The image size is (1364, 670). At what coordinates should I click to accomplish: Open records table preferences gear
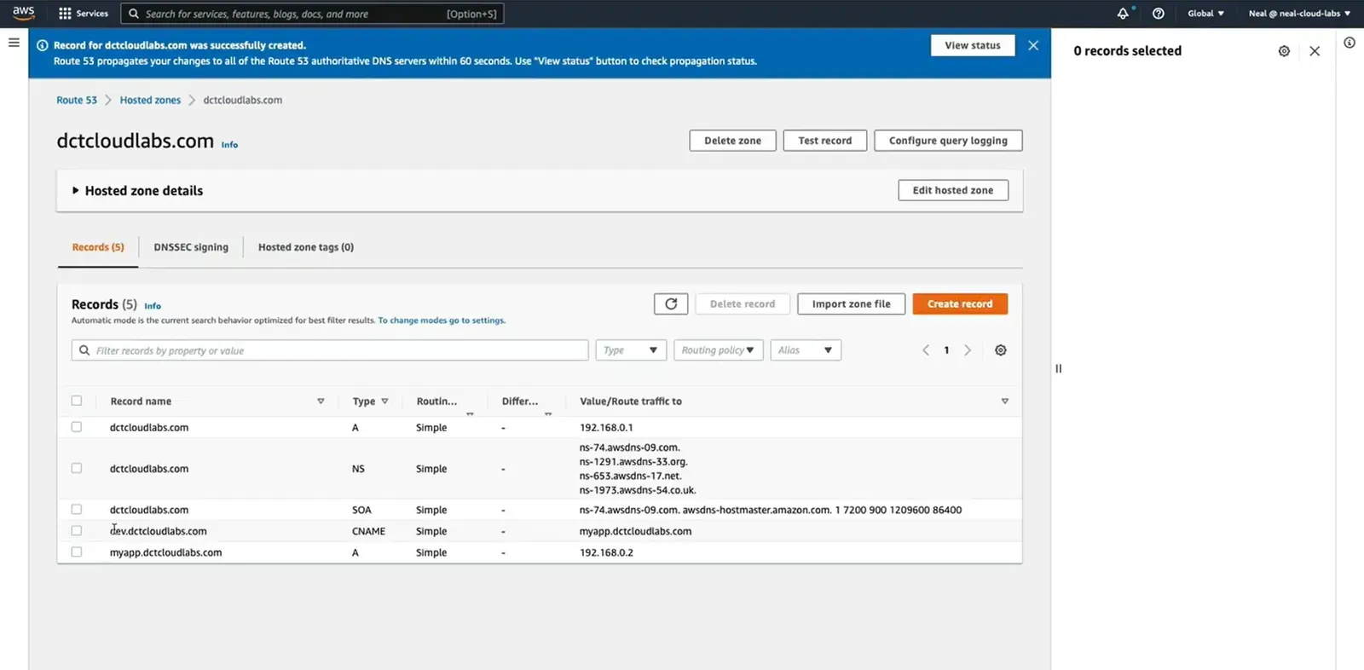point(1001,350)
